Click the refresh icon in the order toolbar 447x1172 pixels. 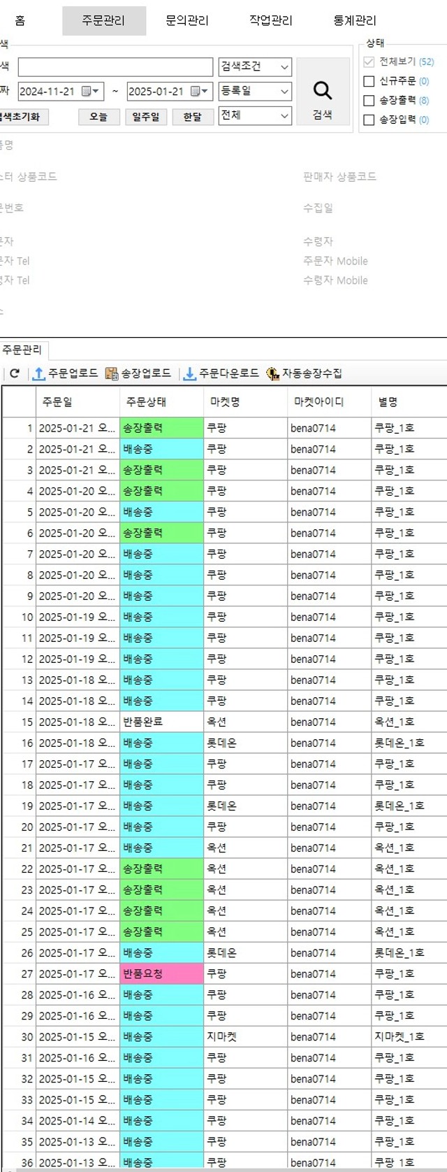(x=14, y=373)
